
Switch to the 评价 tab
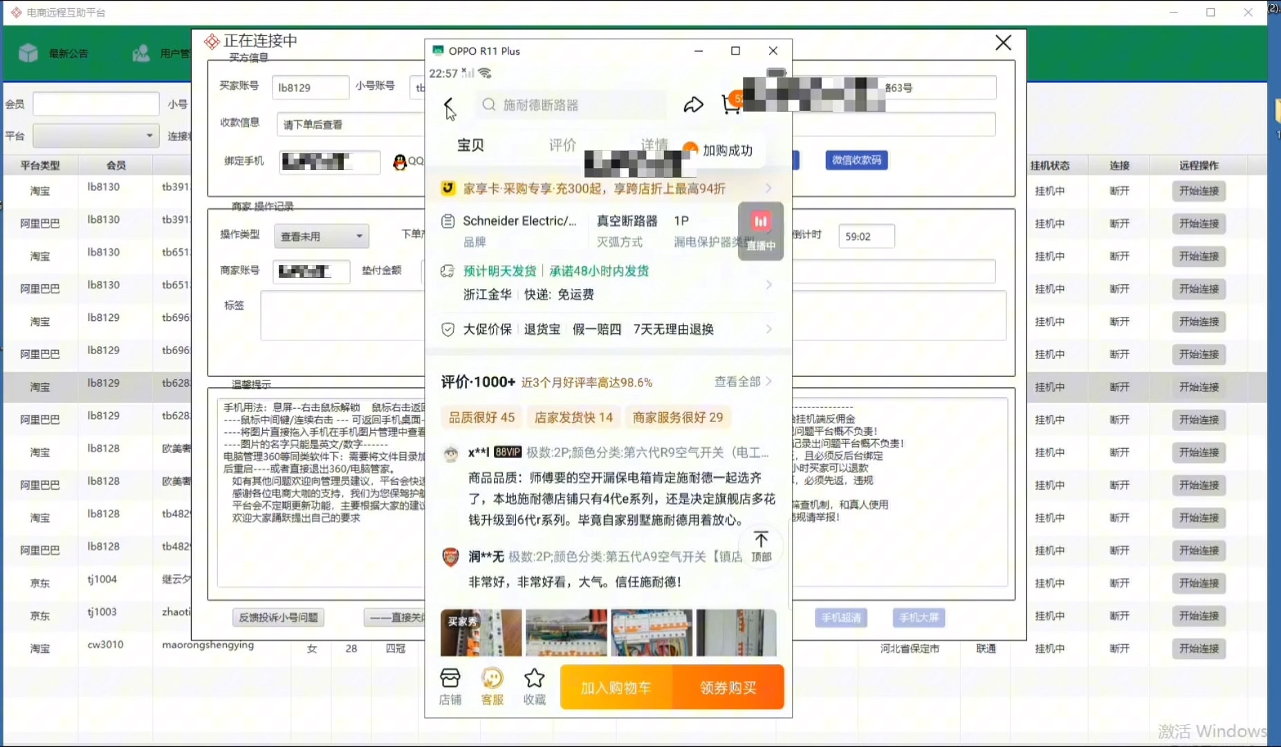[562, 145]
